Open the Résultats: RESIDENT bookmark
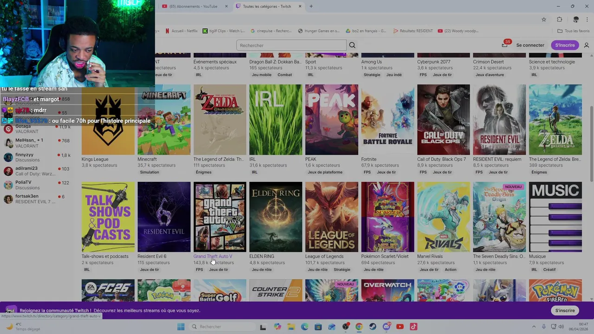 tap(413, 31)
